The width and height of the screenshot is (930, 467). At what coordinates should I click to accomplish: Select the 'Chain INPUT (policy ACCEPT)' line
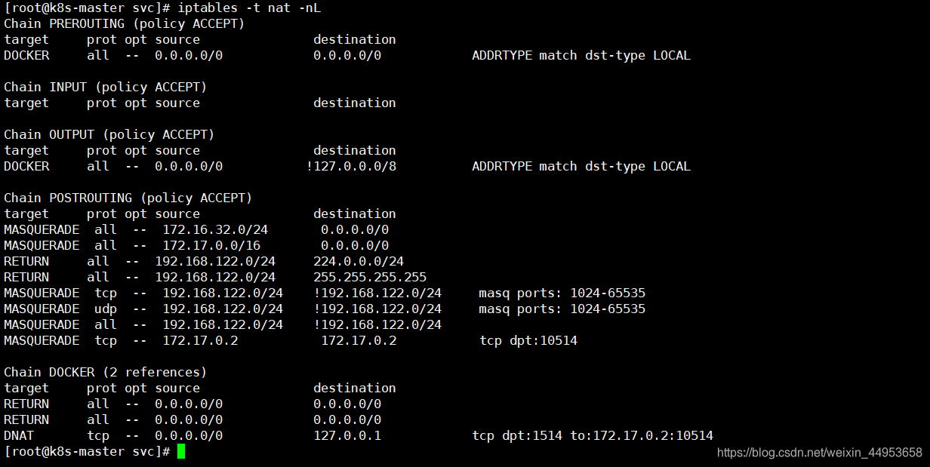coord(106,87)
